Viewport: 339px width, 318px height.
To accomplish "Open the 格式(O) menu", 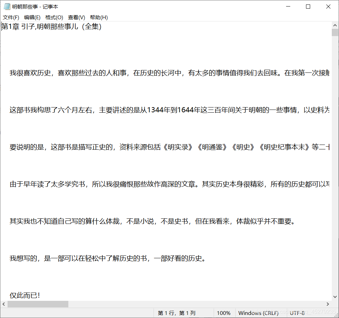I will pyautogui.click(x=54, y=18).
